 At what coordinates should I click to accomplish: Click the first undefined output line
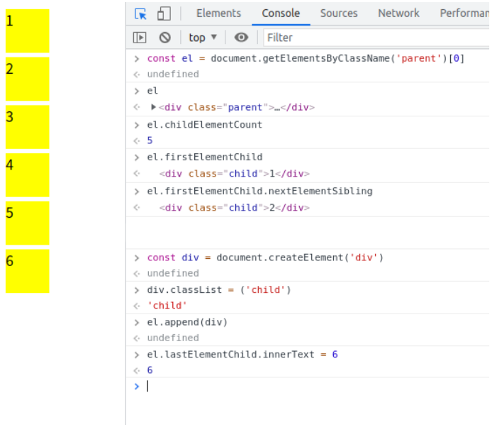click(x=173, y=74)
